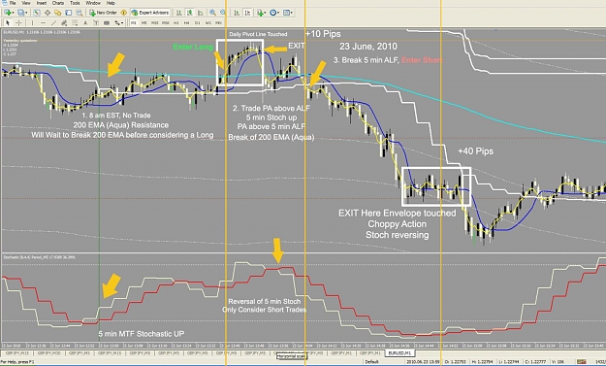Screen dimensions: 606x366
Task: Toggle chart auto scroll
Action: (x=237, y=13)
